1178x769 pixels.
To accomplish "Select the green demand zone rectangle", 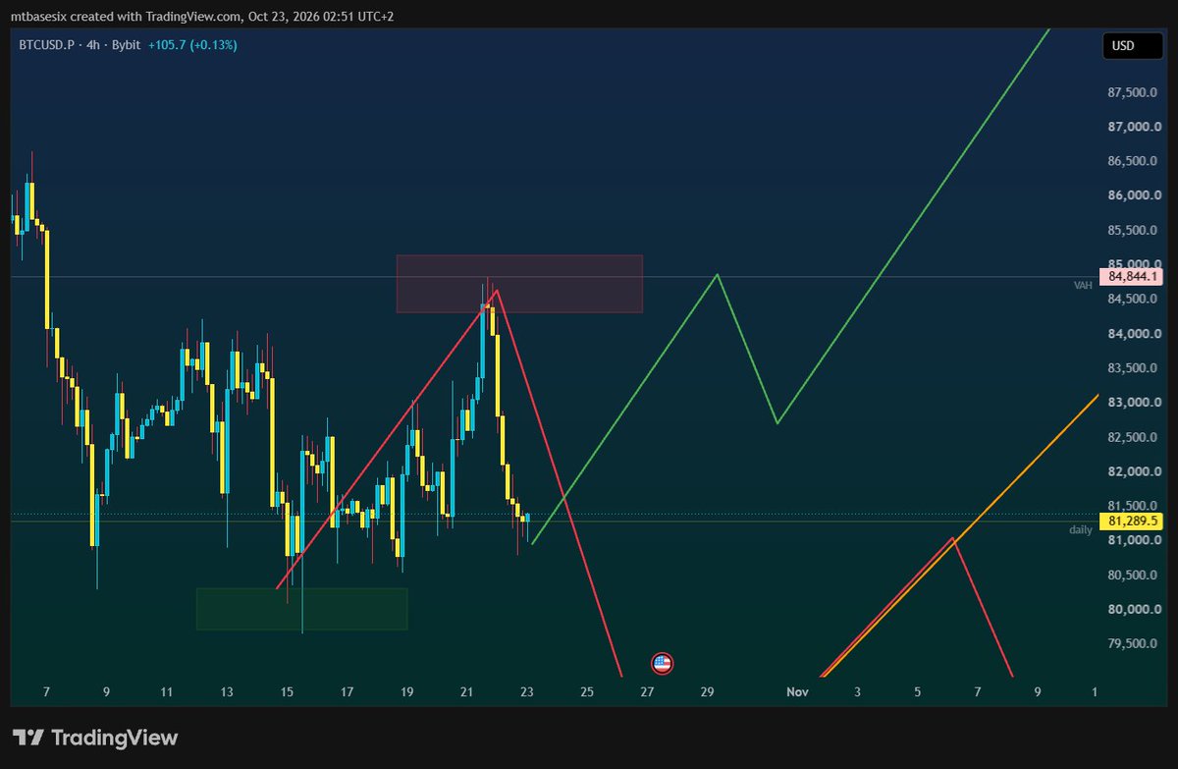I will (301, 609).
